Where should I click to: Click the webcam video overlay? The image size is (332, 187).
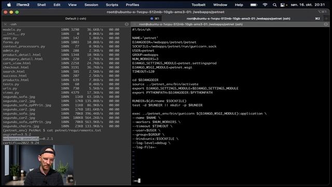[38, 165]
